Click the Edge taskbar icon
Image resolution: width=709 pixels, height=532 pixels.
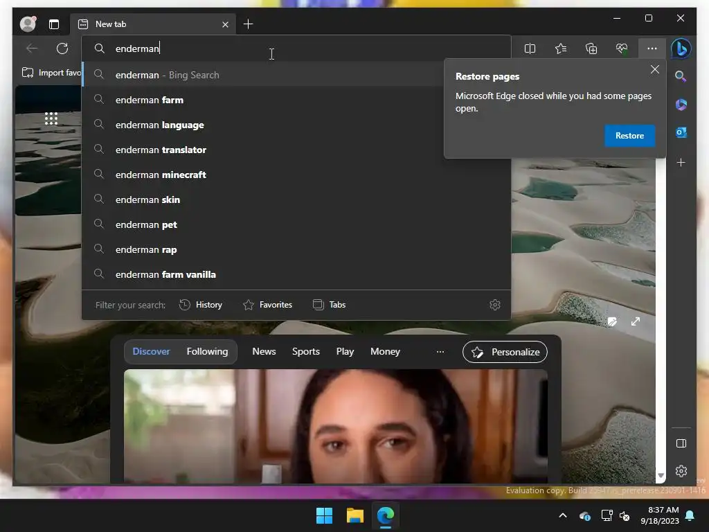pyautogui.click(x=386, y=515)
